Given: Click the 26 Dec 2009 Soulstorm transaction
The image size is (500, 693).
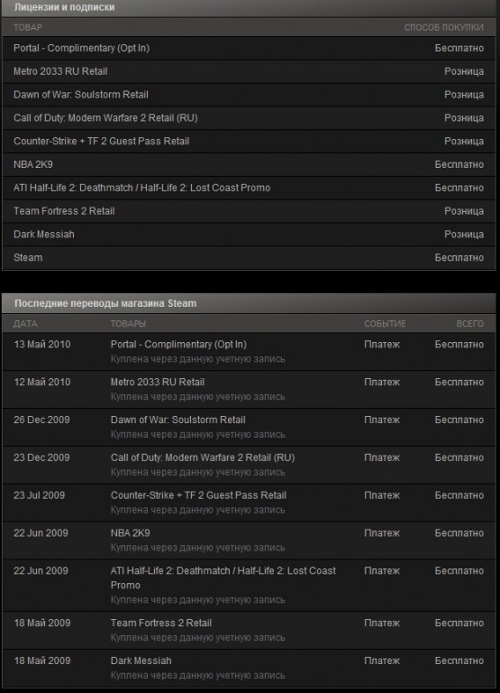Looking at the screenshot, I should (x=249, y=428).
